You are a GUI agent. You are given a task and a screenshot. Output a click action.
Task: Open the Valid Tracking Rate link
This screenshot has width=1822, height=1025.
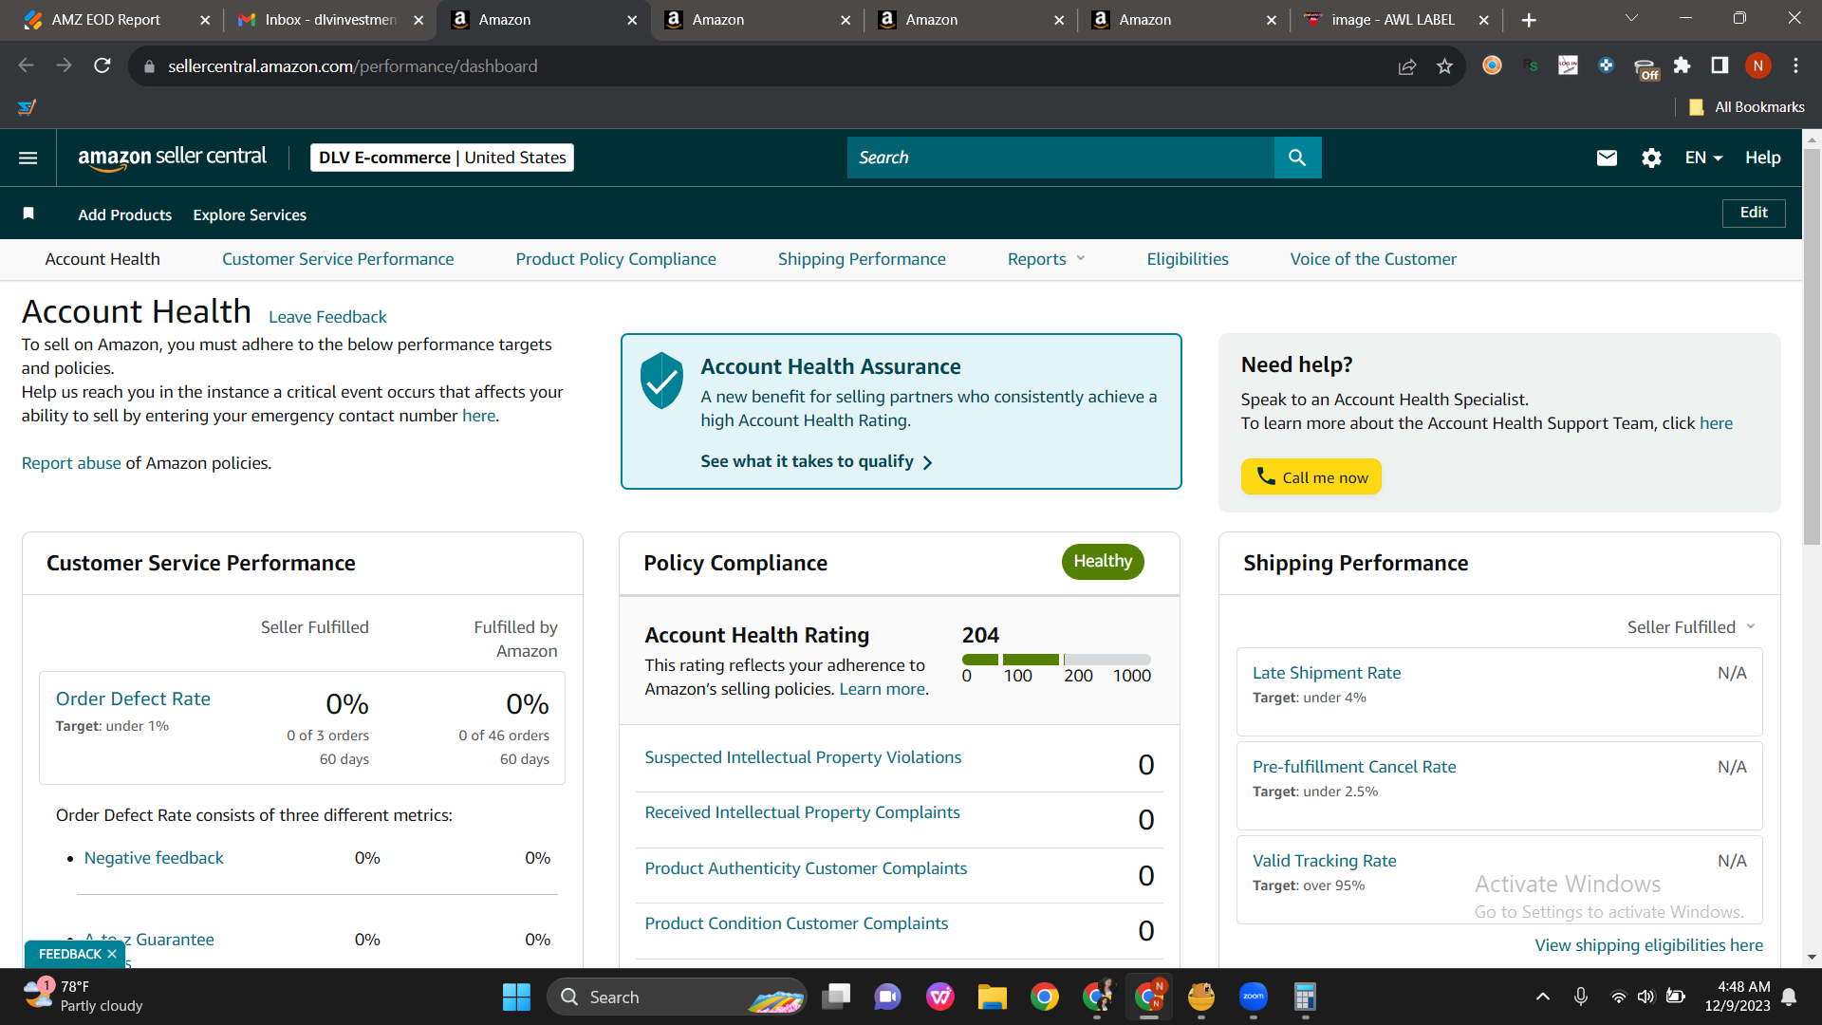pos(1325,861)
